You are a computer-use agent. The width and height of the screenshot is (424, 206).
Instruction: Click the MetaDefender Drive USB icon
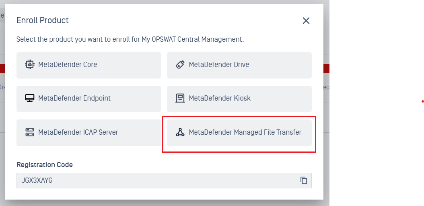pyautogui.click(x=180, y=65)
